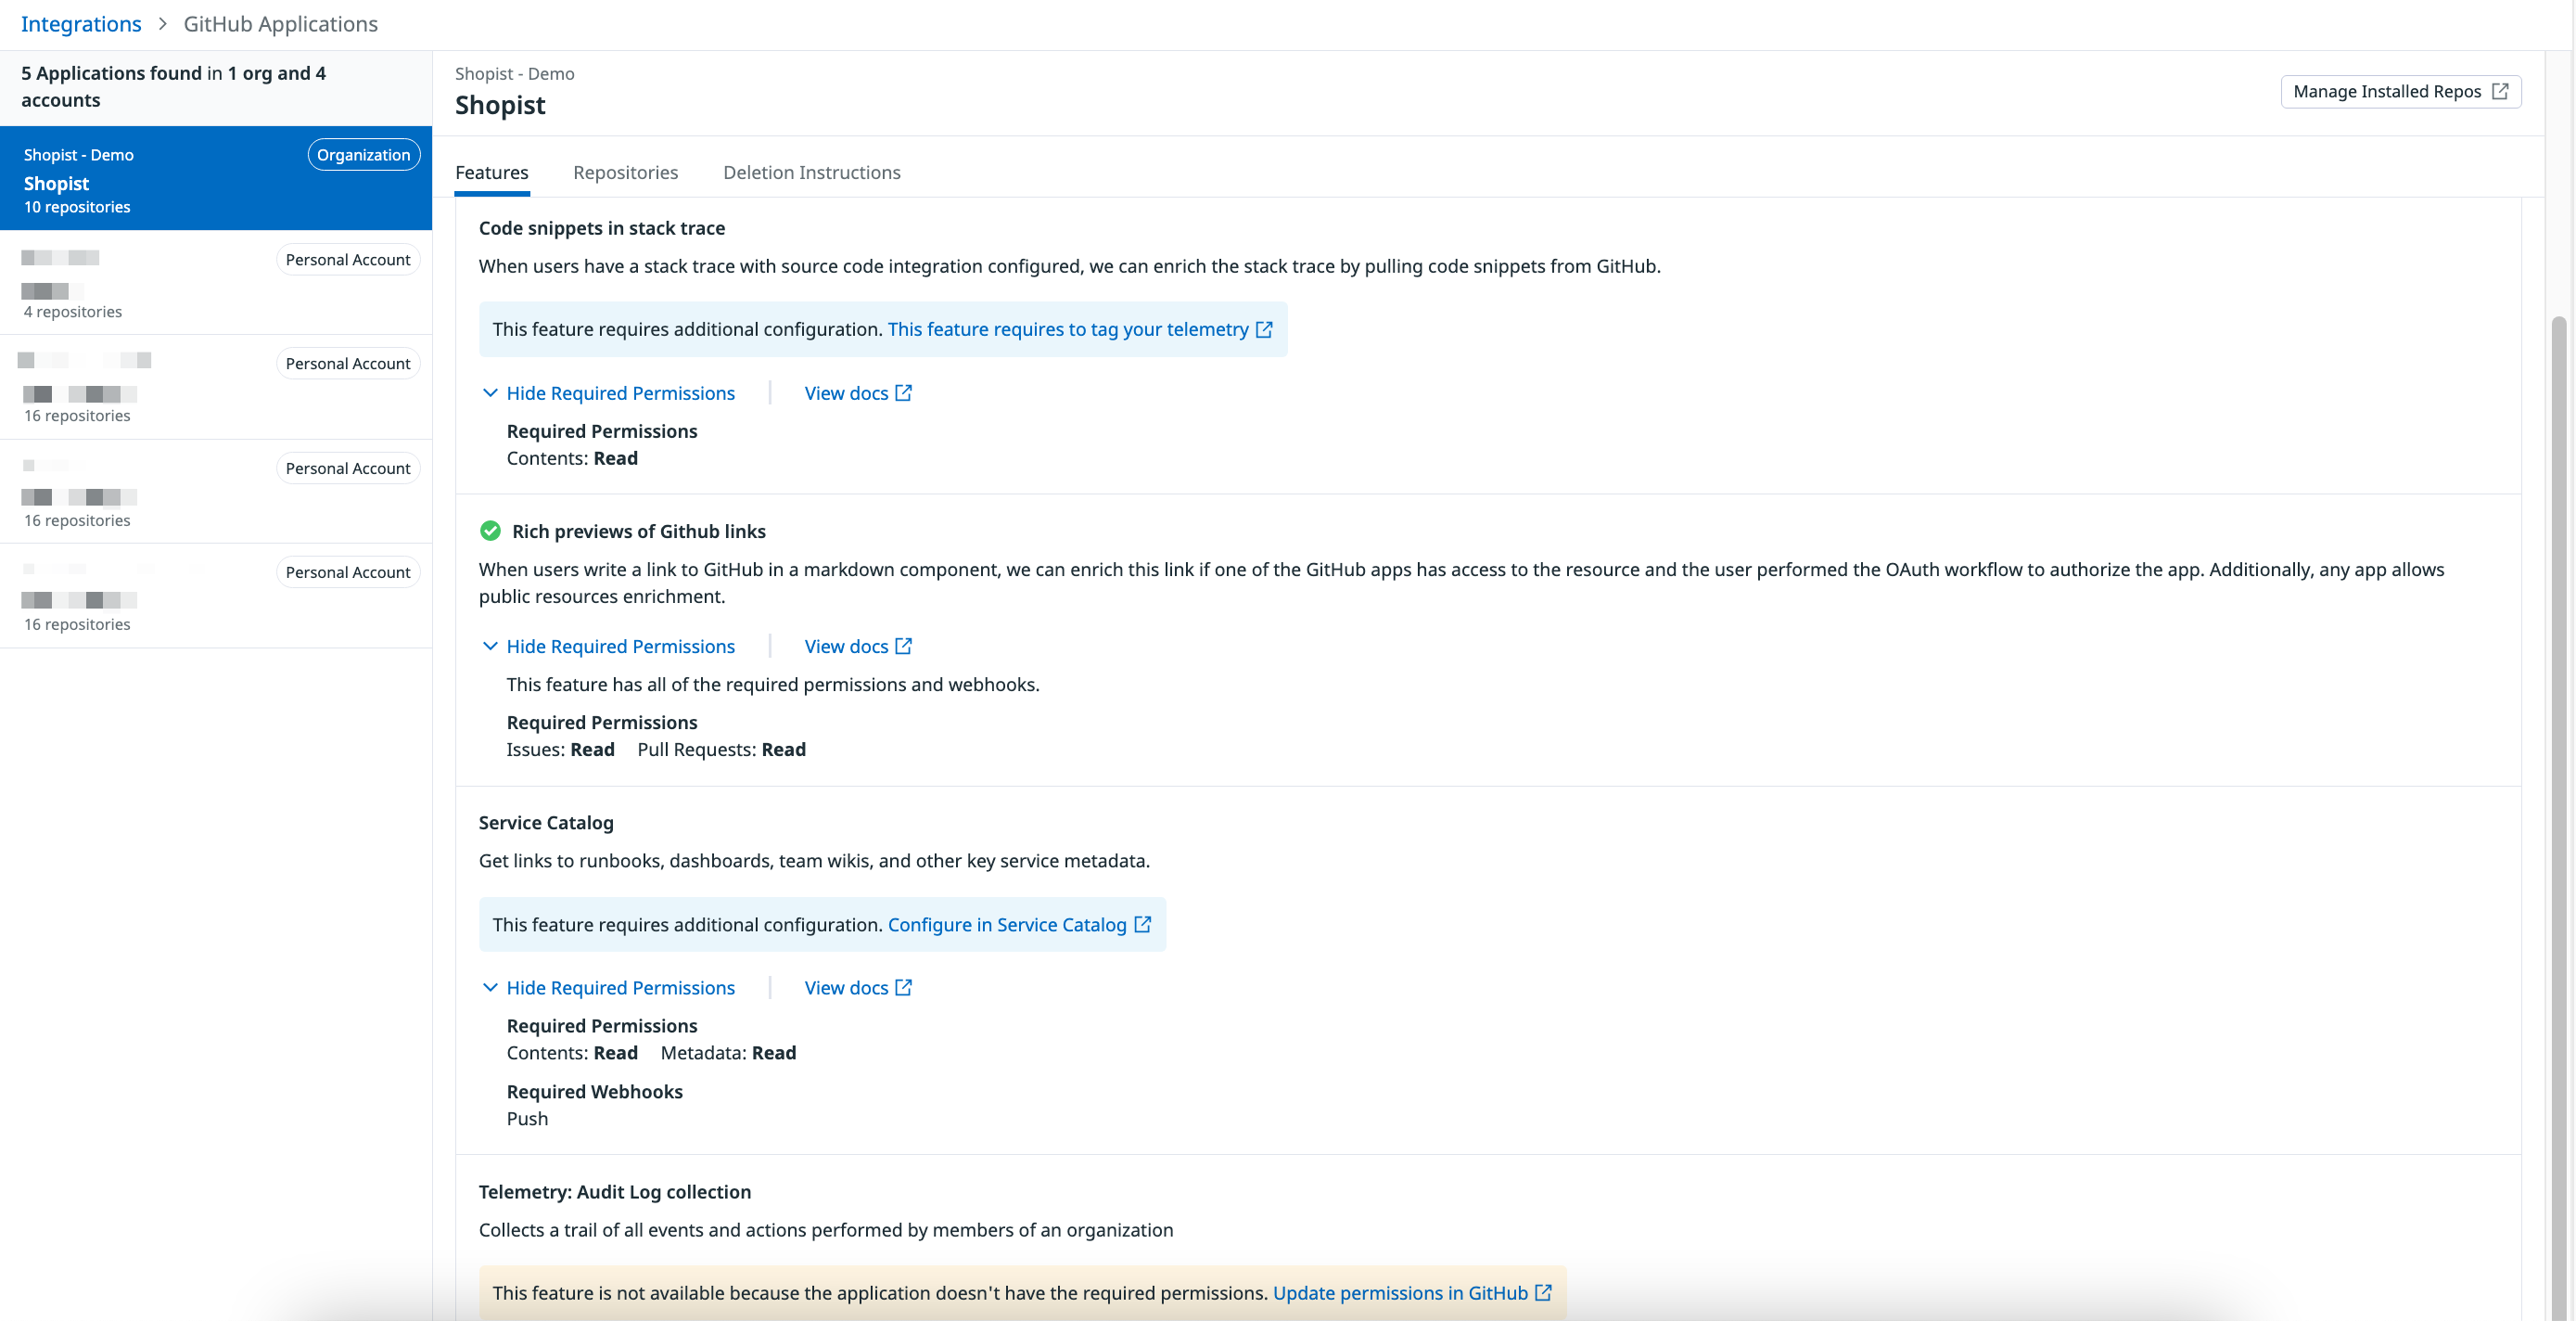Click the external link icon on Manage Installed Repos
The width and height of the screenshot is (2576, 1321).
coord(2503,91)
